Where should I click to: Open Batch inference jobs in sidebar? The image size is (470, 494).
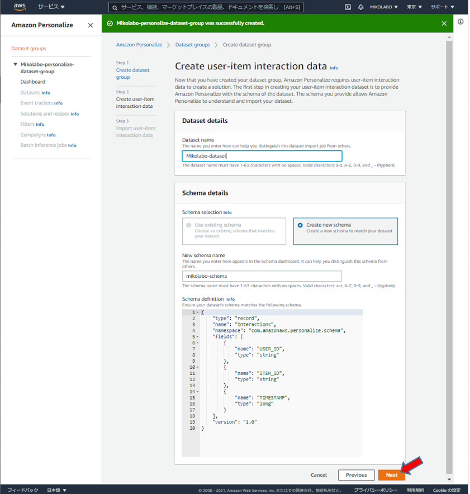pyautogui.click(x=44, y=145)
